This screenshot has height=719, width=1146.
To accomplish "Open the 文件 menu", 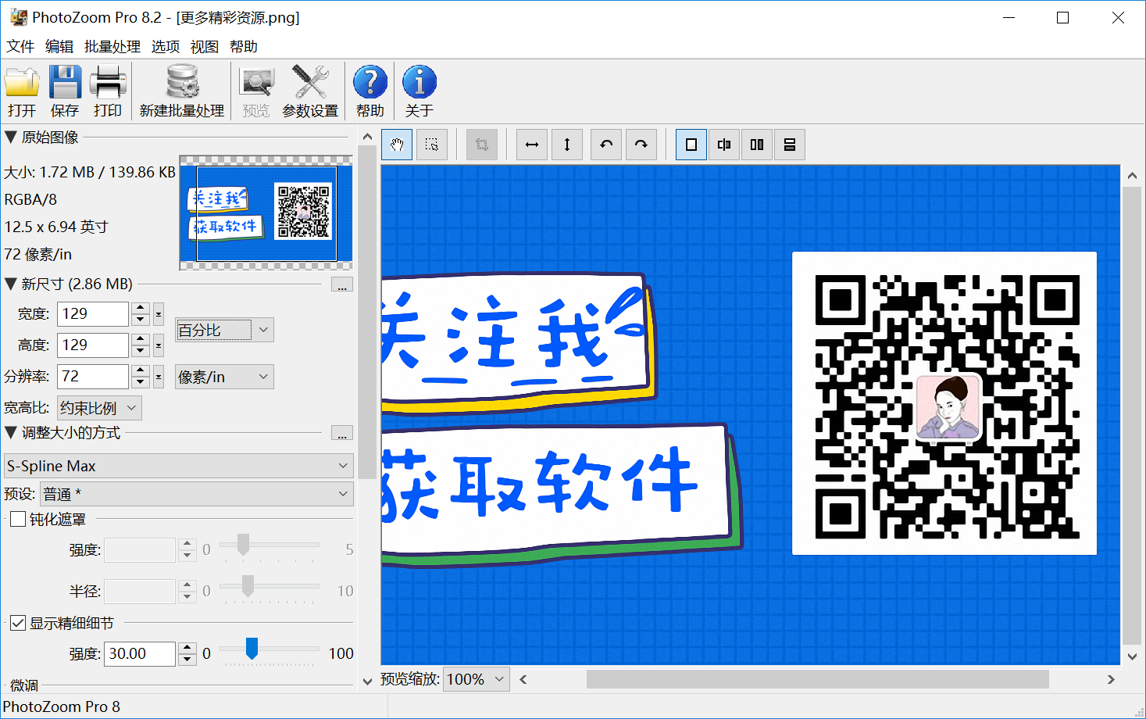I will [x=20, y=47].
